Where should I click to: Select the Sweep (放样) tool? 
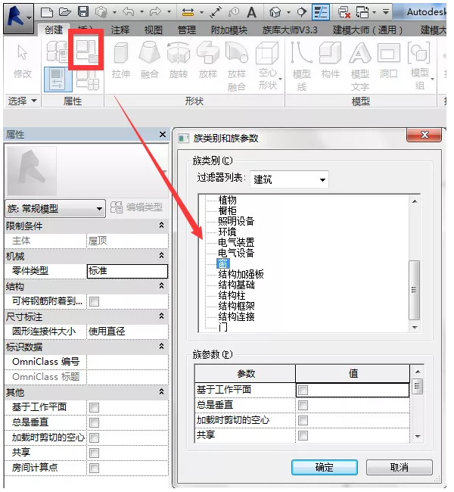pyautogui.click(x=207, y=61)
